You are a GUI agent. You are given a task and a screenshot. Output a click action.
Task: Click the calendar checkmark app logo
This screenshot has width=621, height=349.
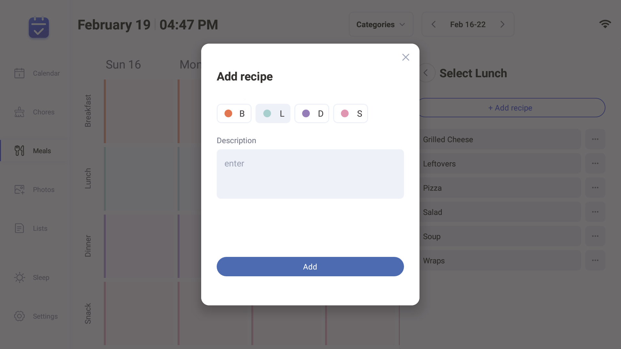click(39, 27)
